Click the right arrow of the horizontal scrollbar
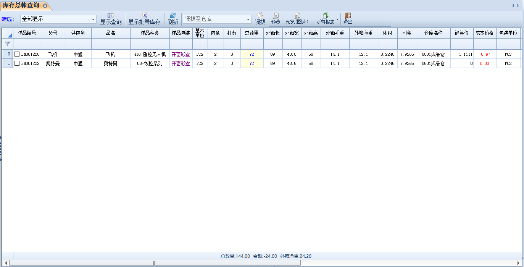This screenshot has height=267, width=524. point(518,263)
